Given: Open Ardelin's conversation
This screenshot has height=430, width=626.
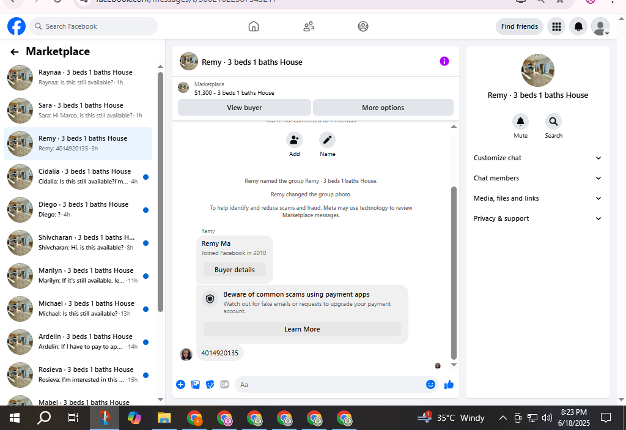Looking at the screenshot, I should [x=78, y=342].
